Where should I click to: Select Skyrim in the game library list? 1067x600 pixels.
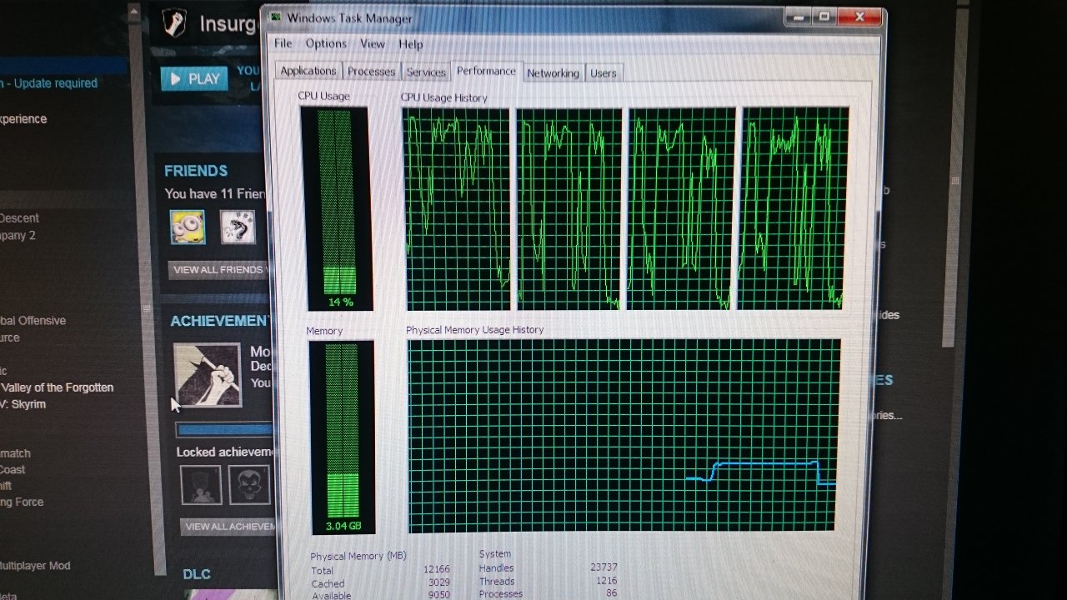[x=23, y=404]
